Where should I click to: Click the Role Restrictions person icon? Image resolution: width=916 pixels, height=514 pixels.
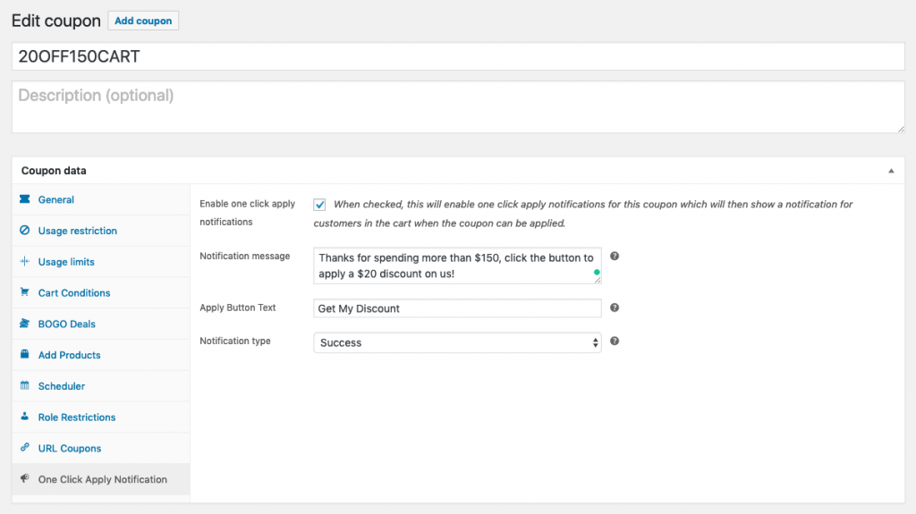[25, 417]
